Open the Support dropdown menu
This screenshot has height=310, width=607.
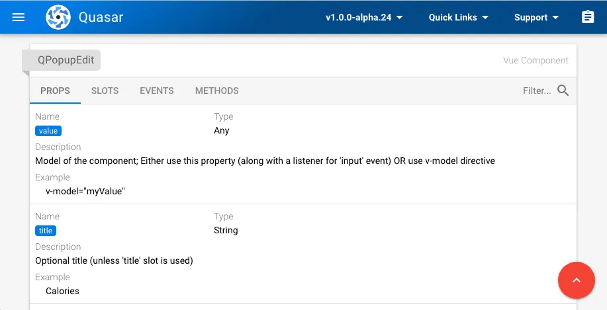tap(536, 17)
